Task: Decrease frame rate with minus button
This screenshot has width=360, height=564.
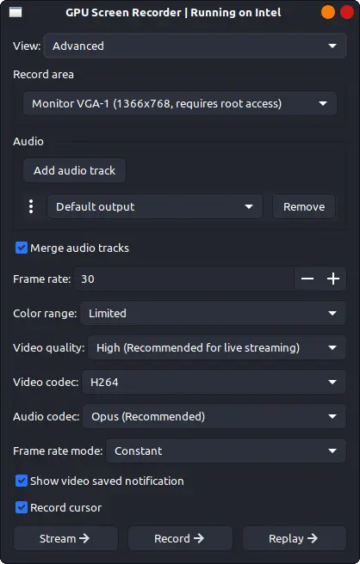Action: 307,279
